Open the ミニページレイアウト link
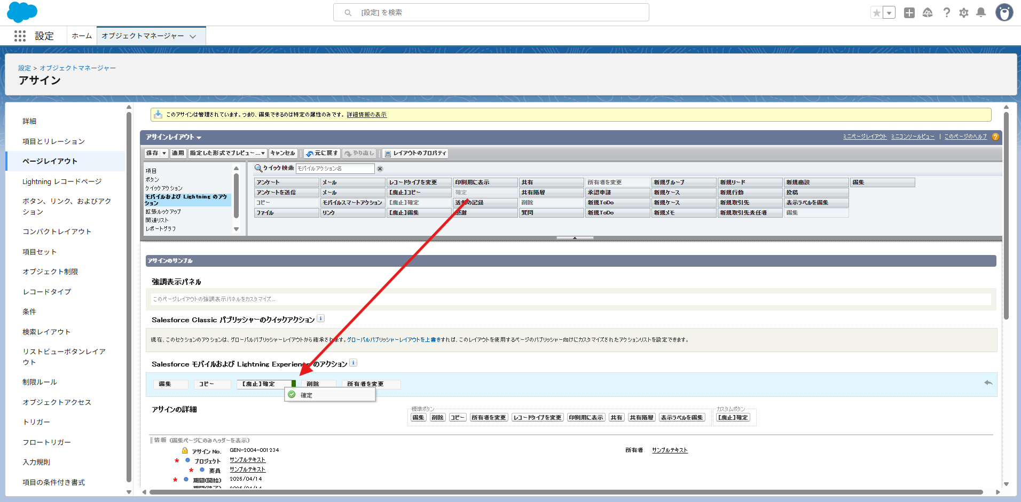This screenshot has height=502, width=1021. pos(865,137)
